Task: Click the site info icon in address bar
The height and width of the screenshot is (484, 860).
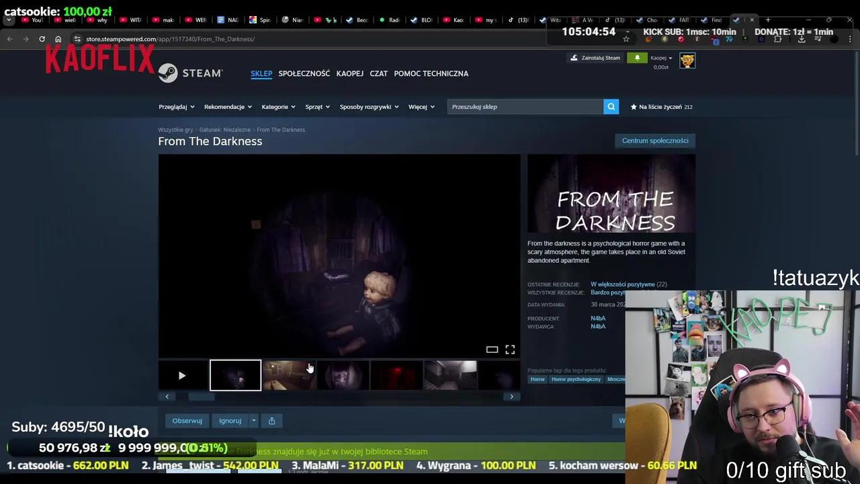Action: (x=77, y=39)
